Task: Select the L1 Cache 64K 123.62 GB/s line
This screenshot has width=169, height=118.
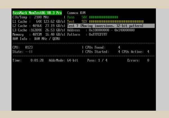Action: (x=38, y=22)
